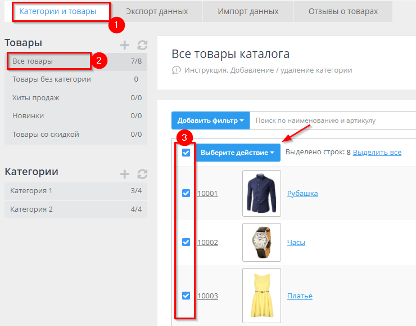Image resolution: width=416 pixels, height=326 pixels.
Task: Open the Отзывы о товарах tab
Action: coord(343,11)
